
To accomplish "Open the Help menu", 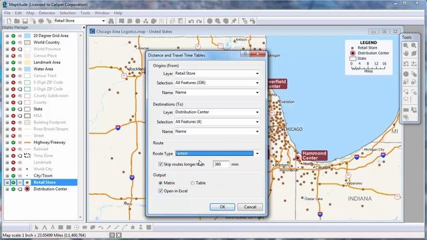I will (x=118, y=13).
